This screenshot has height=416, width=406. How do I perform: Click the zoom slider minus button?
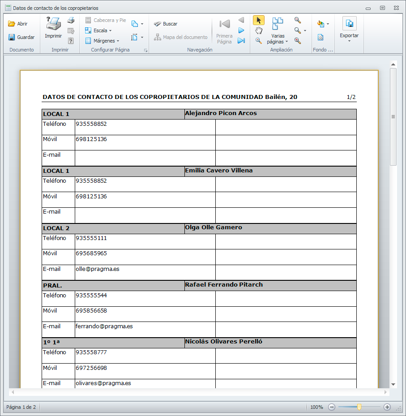pyautogui.click(x=332, y=407)
